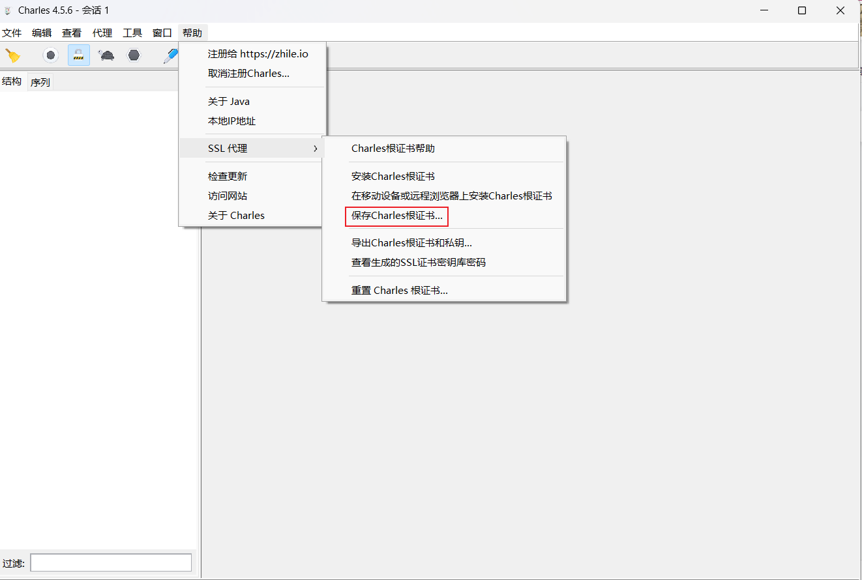Click inside the 过滤 filter input field
The image size is (862, 580).
(x=110, y=562)
